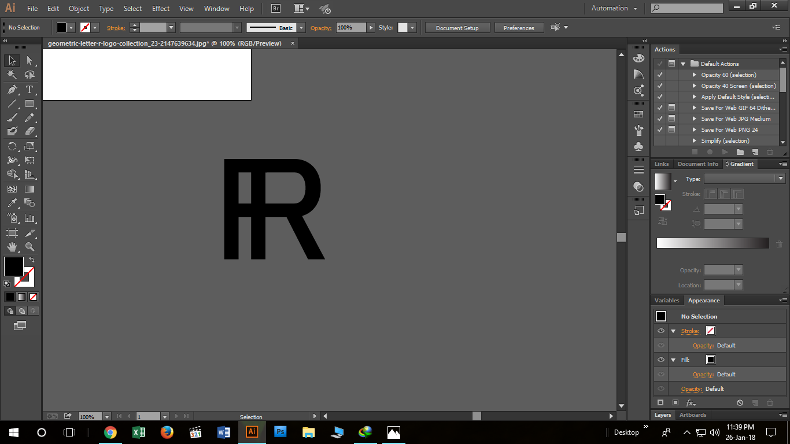Select the Gradient tool in toolbox

30,189
